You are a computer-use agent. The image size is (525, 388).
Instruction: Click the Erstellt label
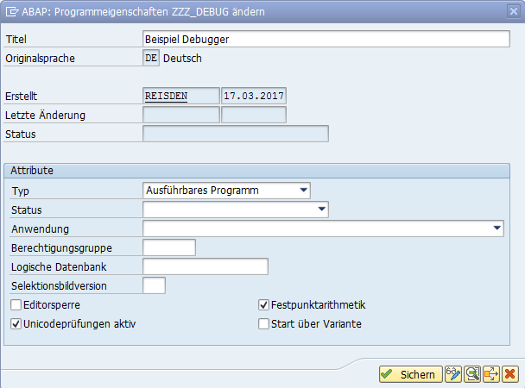click(x=21, y=97)
